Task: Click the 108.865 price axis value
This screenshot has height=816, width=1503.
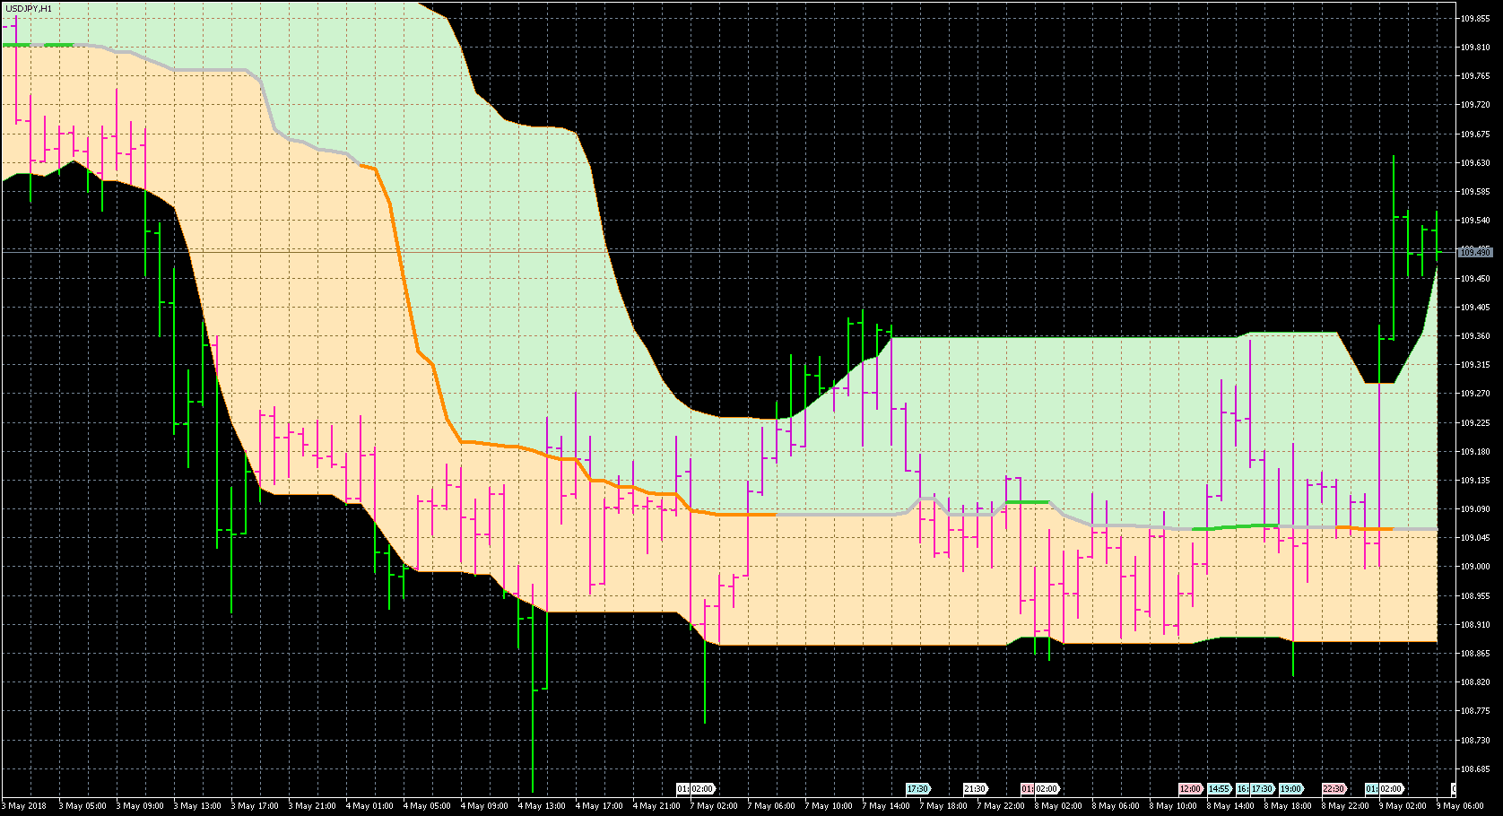Action: 1475,654
